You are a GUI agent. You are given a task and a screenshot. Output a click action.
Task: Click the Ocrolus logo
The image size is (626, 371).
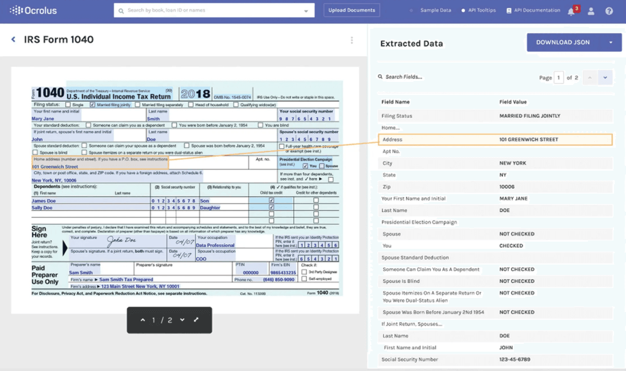[x=33, y=10]
